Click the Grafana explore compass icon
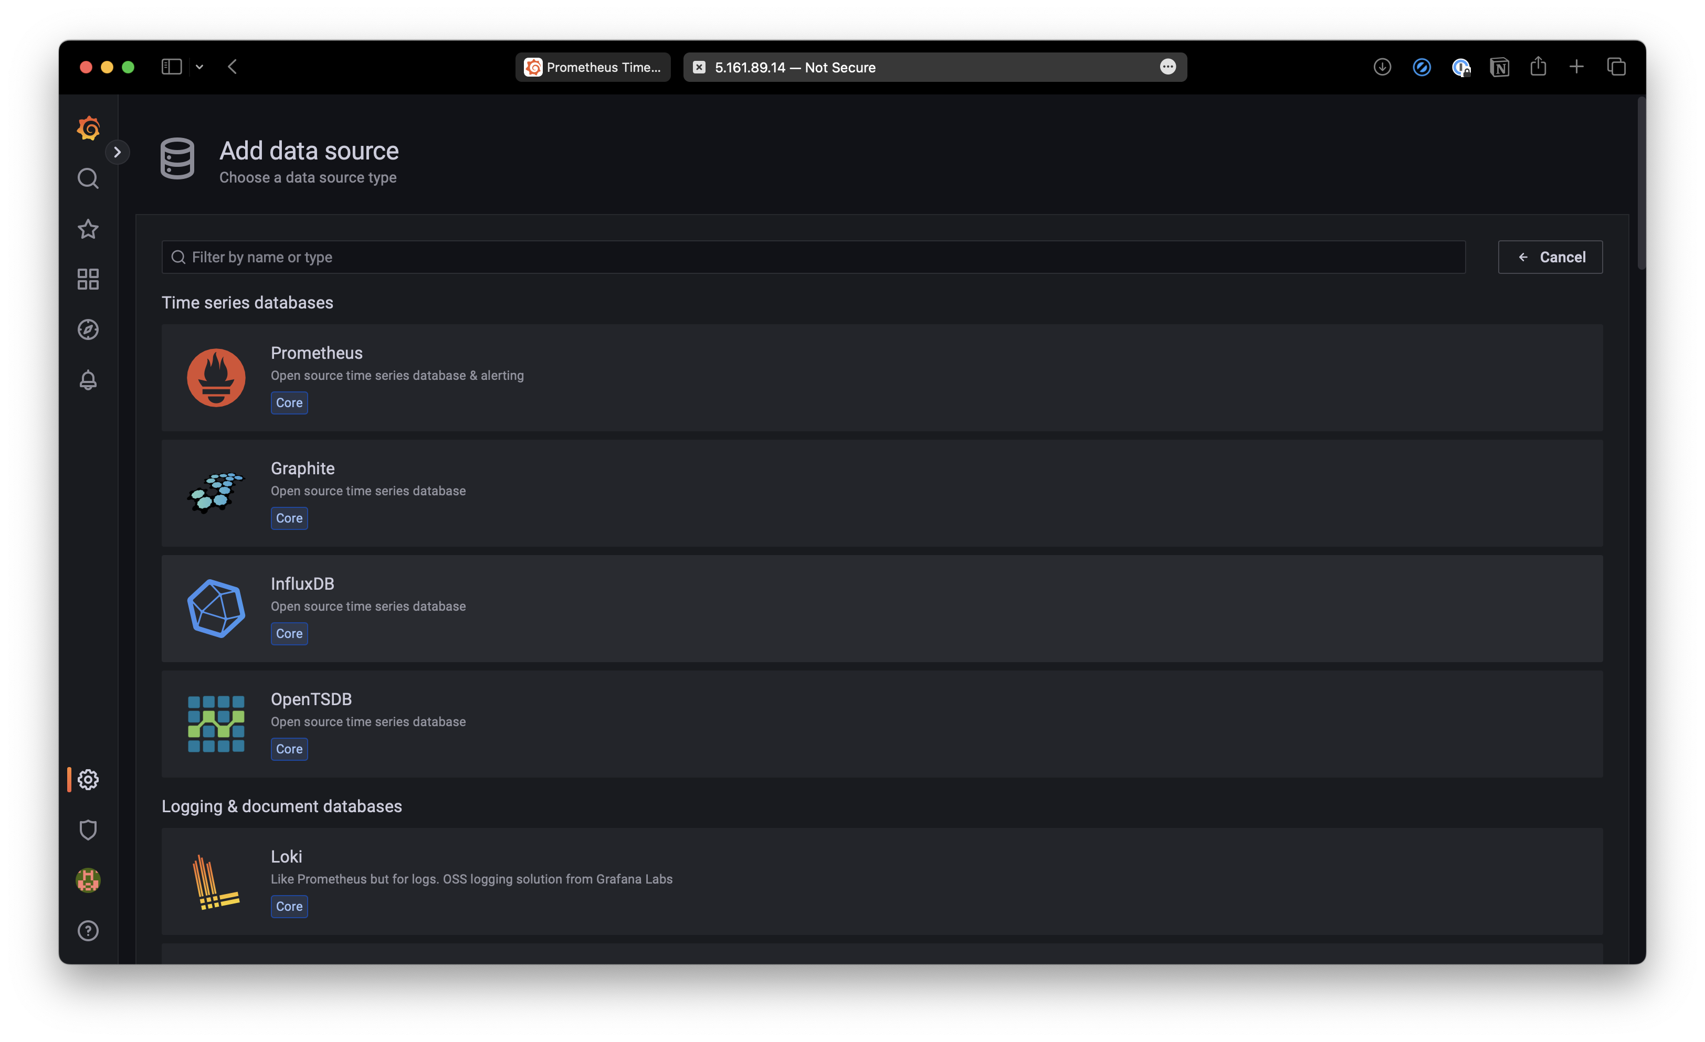Viewport: 1705px width, 1042px height. pyautogui.click(x=88, y=328)
